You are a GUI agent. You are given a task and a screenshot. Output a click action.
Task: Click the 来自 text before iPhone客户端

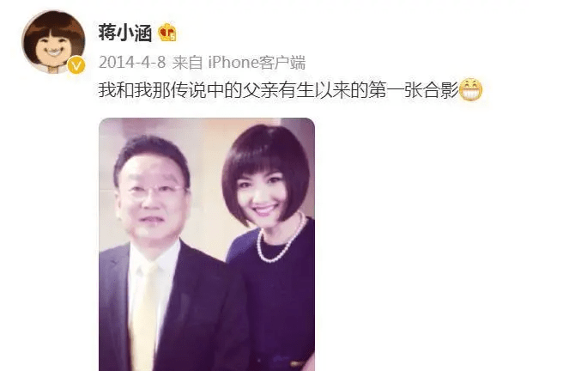187,63
